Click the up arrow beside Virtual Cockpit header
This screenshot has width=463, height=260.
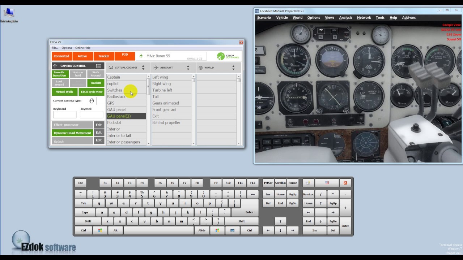143,66
